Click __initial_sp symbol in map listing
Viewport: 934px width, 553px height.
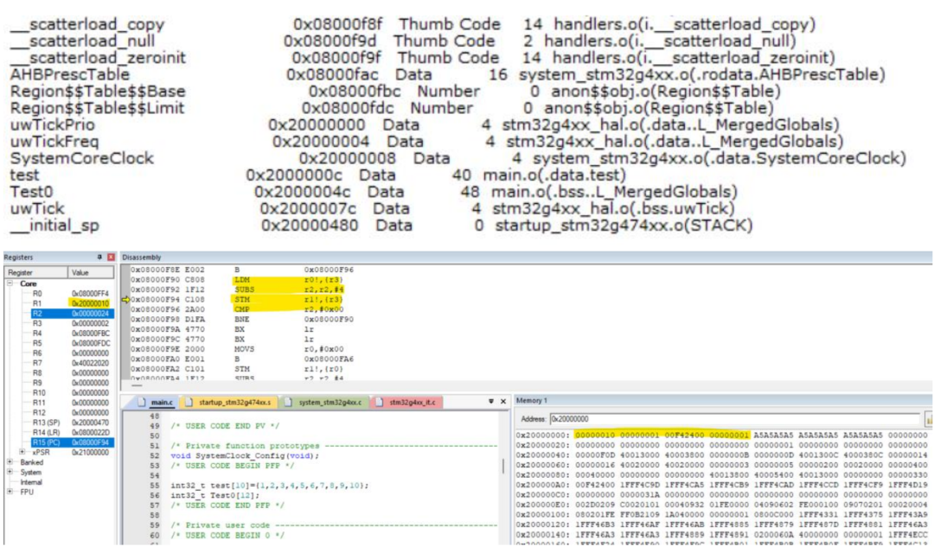pos(54,226)
